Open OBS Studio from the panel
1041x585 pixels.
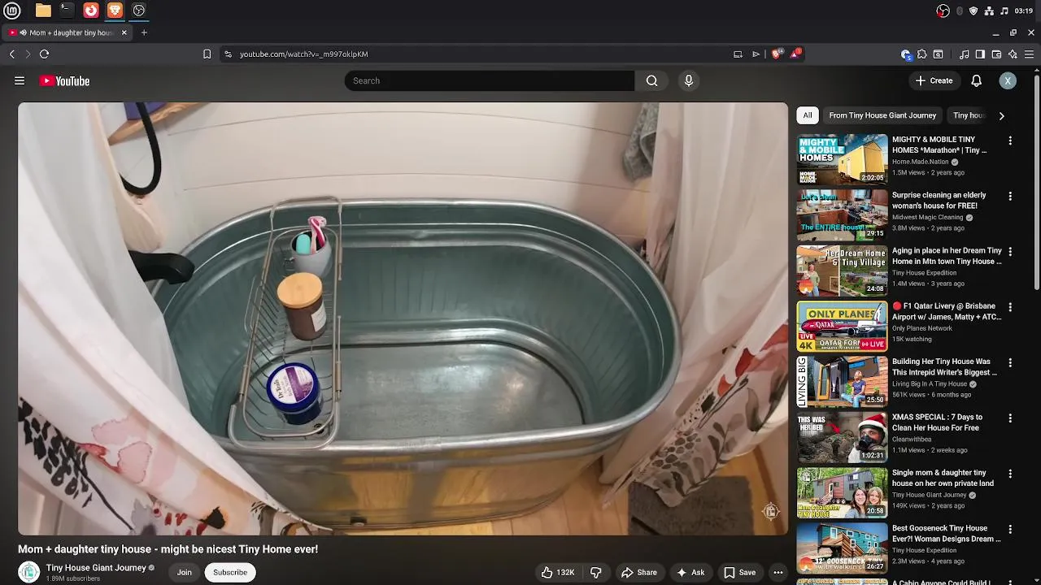point(138,11)
